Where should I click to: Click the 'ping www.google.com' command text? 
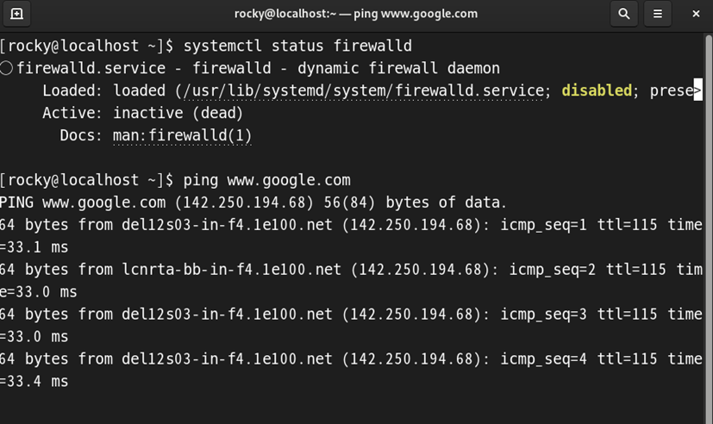pos(267,180)
